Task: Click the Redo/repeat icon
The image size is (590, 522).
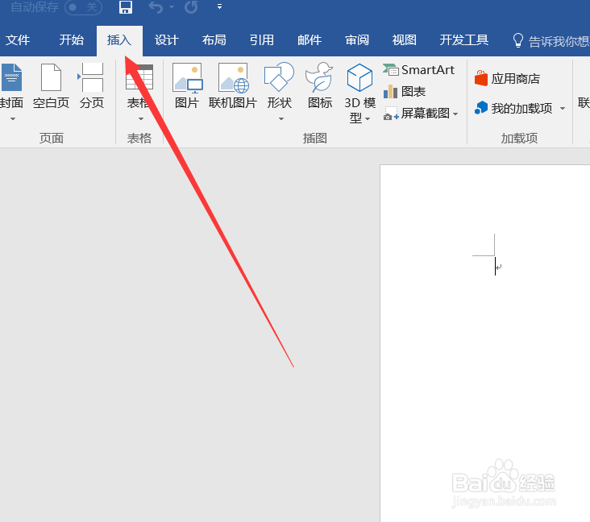Action: (x=191, y=6)
